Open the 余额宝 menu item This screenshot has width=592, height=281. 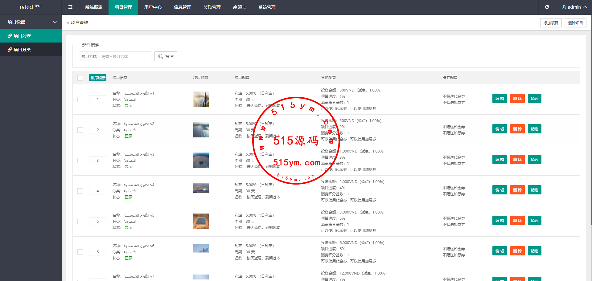[x=239, y=7]
